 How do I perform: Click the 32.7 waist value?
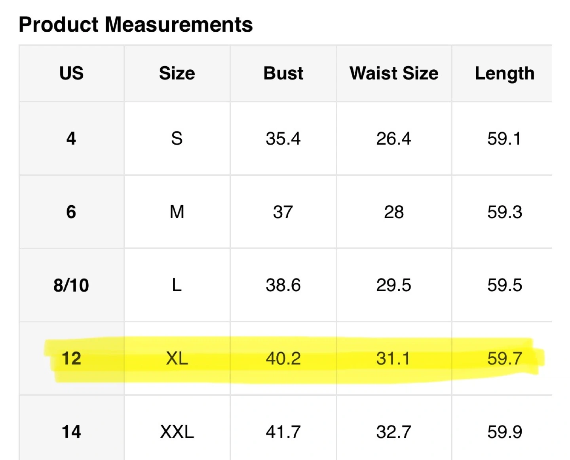pyautogui.click(x=394, y=432)
